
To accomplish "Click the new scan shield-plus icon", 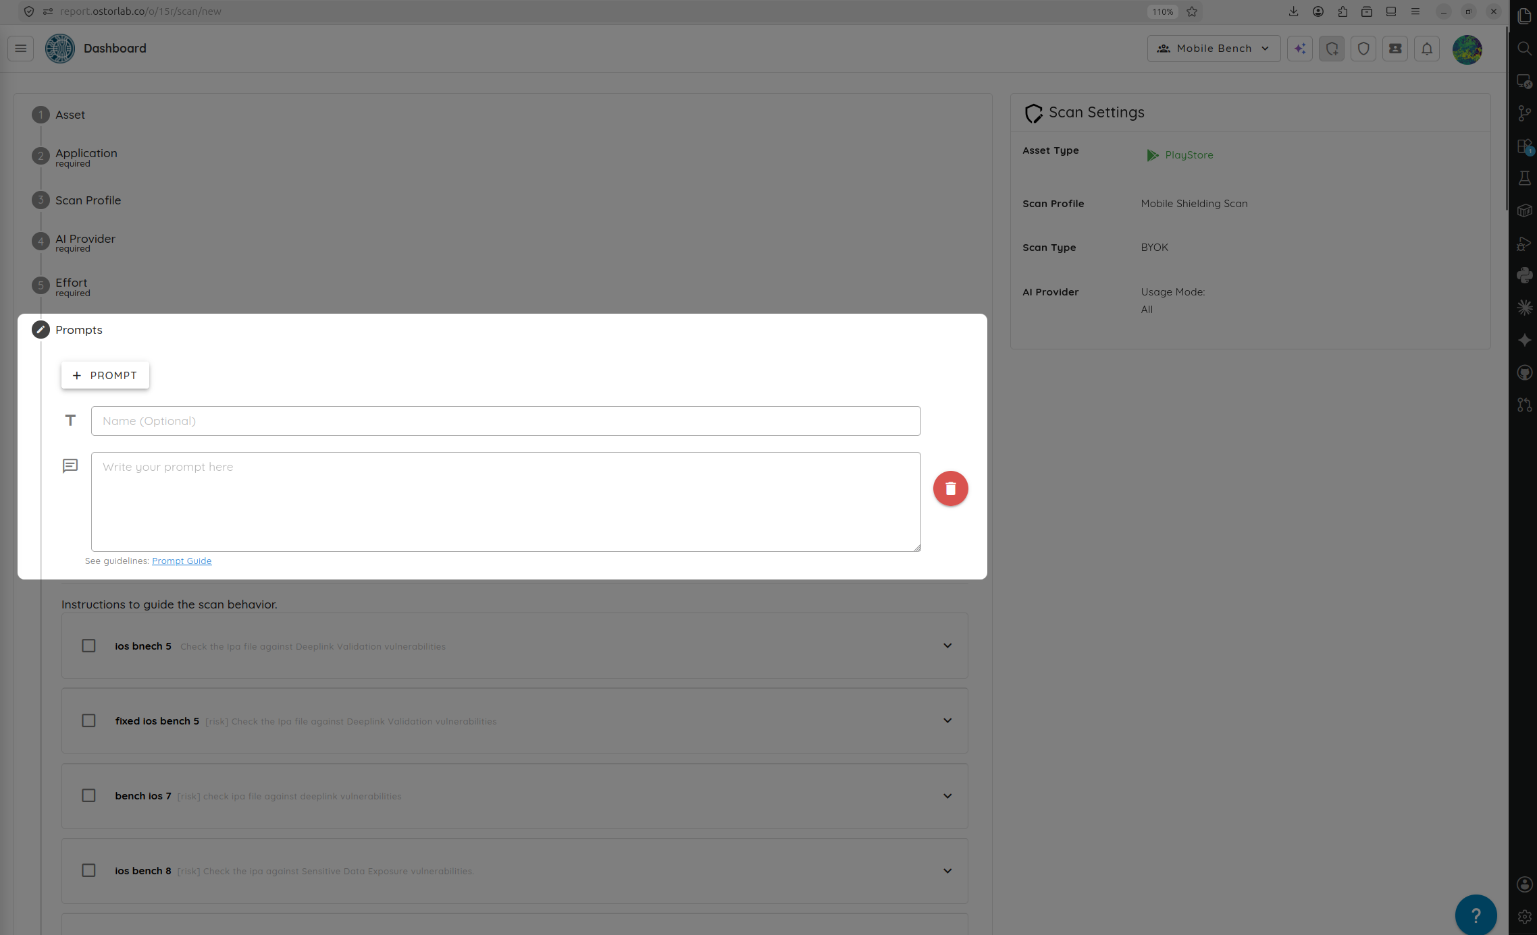I will pos(1332,49).
